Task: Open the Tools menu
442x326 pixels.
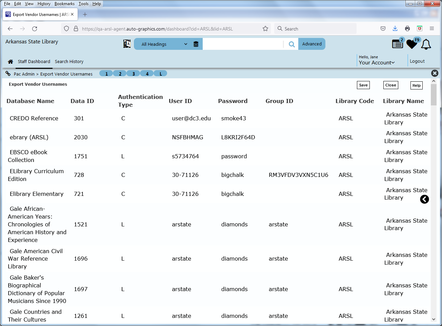Action: tap(83, 4)
